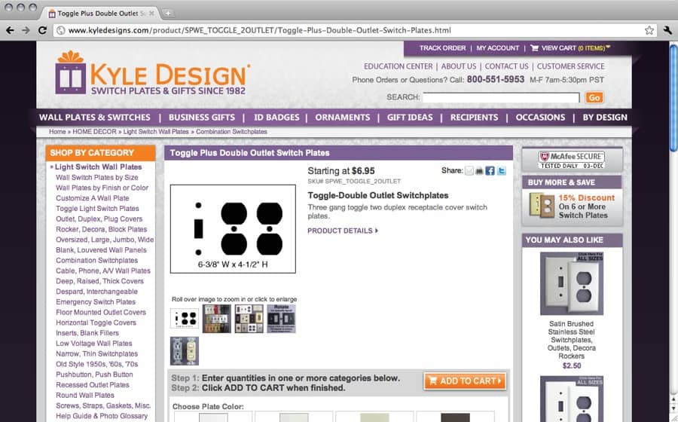Open Low Voltage Wall Plates category
The height and width of the screenshot is (422, 678).
coord(94,344)
